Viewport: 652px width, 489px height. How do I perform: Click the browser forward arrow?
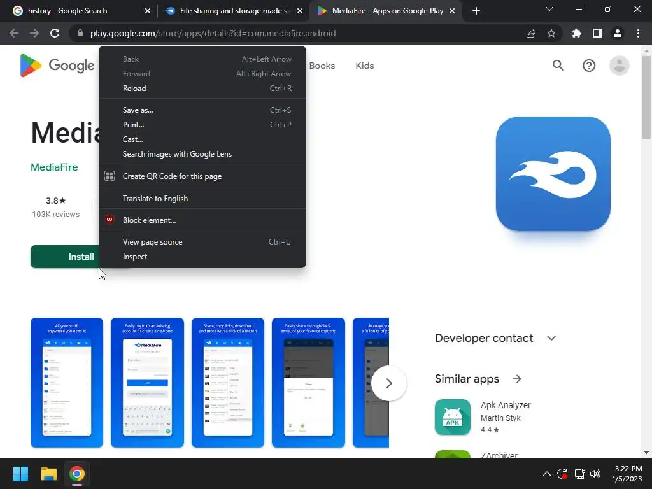click(x=34, y=33)
